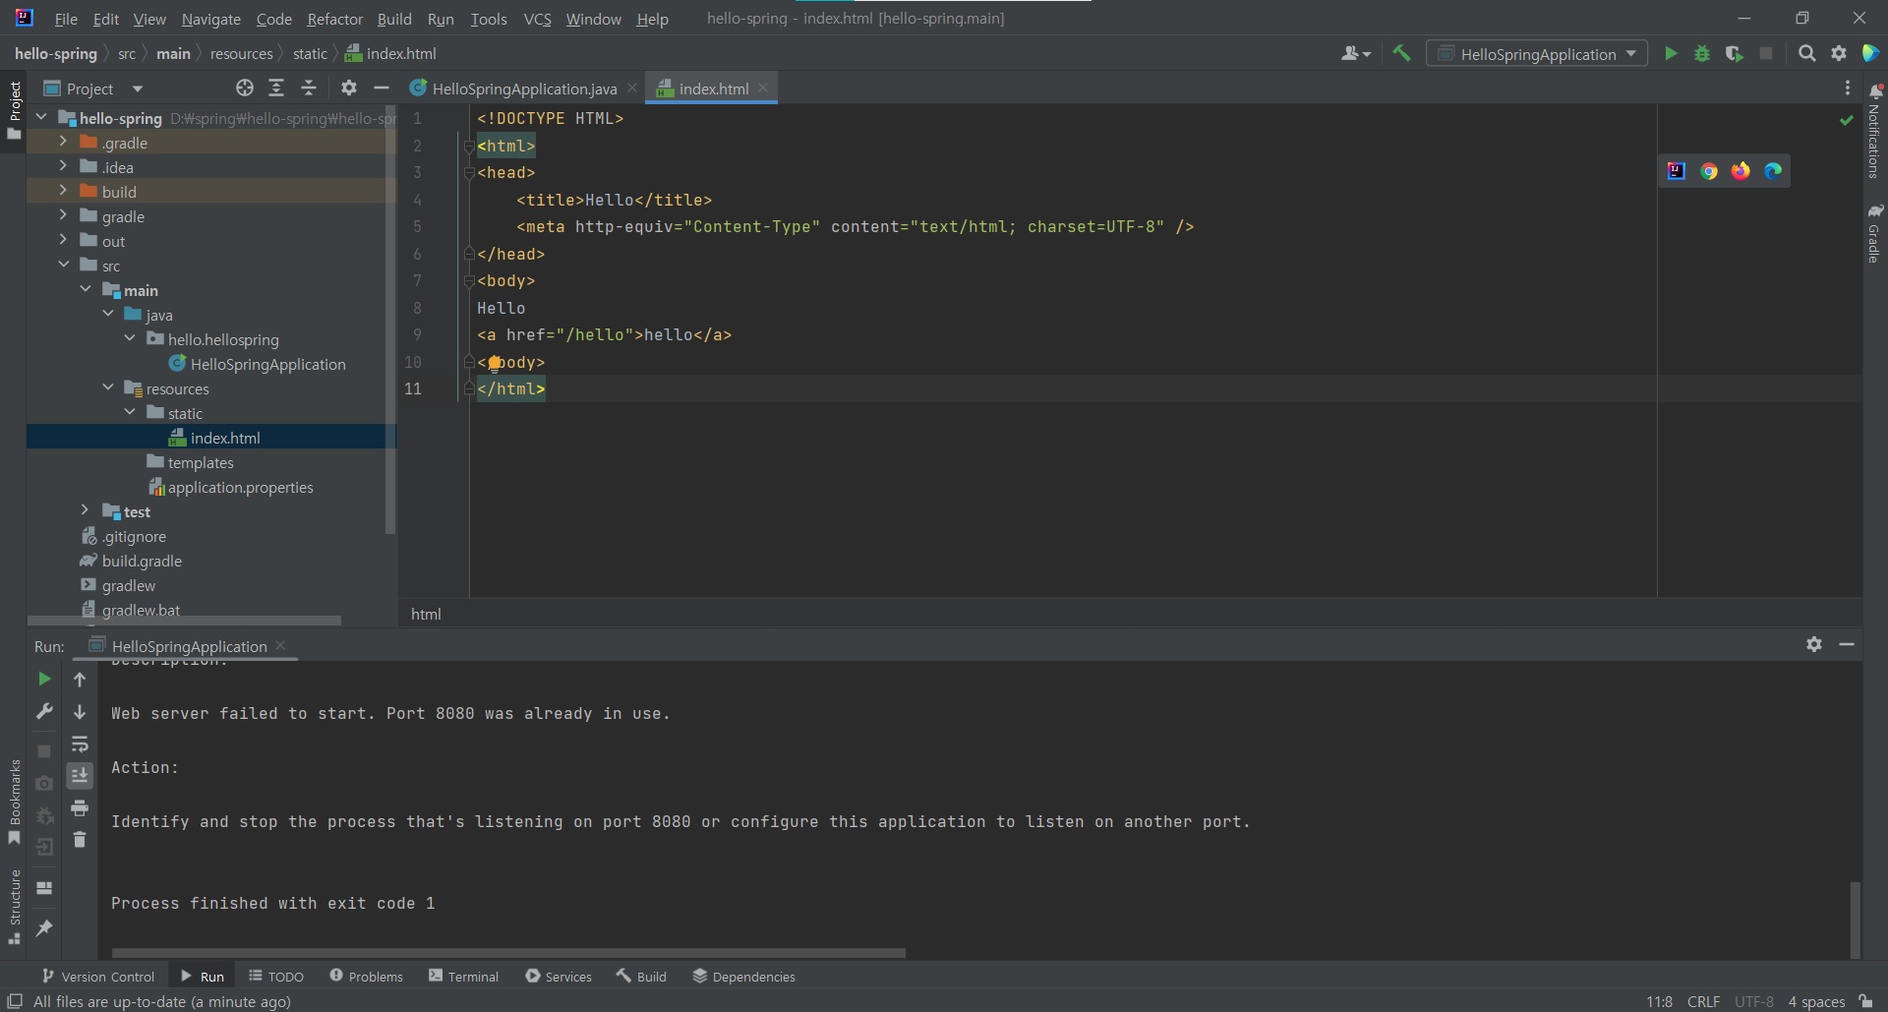The height and width of the screenshot is (1012, 1888).
Task: Toggle Structure tool window
Action: point(14,907)
